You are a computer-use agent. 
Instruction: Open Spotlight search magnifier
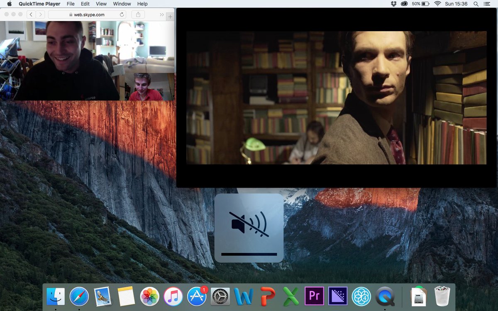(476, 4)
